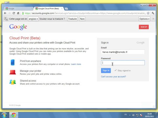This screenshot has height=118, width=158.
Task: Dismiss the translation bar with its X
Action: [153, 19]
